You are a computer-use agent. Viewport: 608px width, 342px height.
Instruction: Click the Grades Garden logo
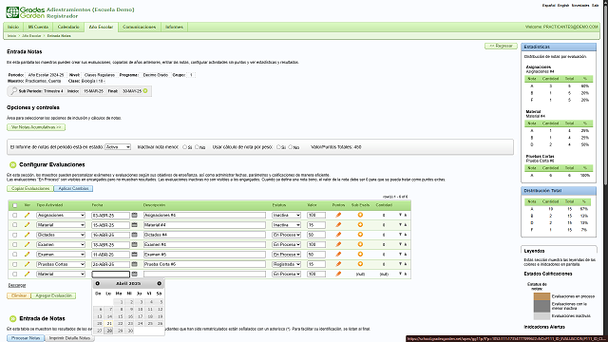point(26,12)
